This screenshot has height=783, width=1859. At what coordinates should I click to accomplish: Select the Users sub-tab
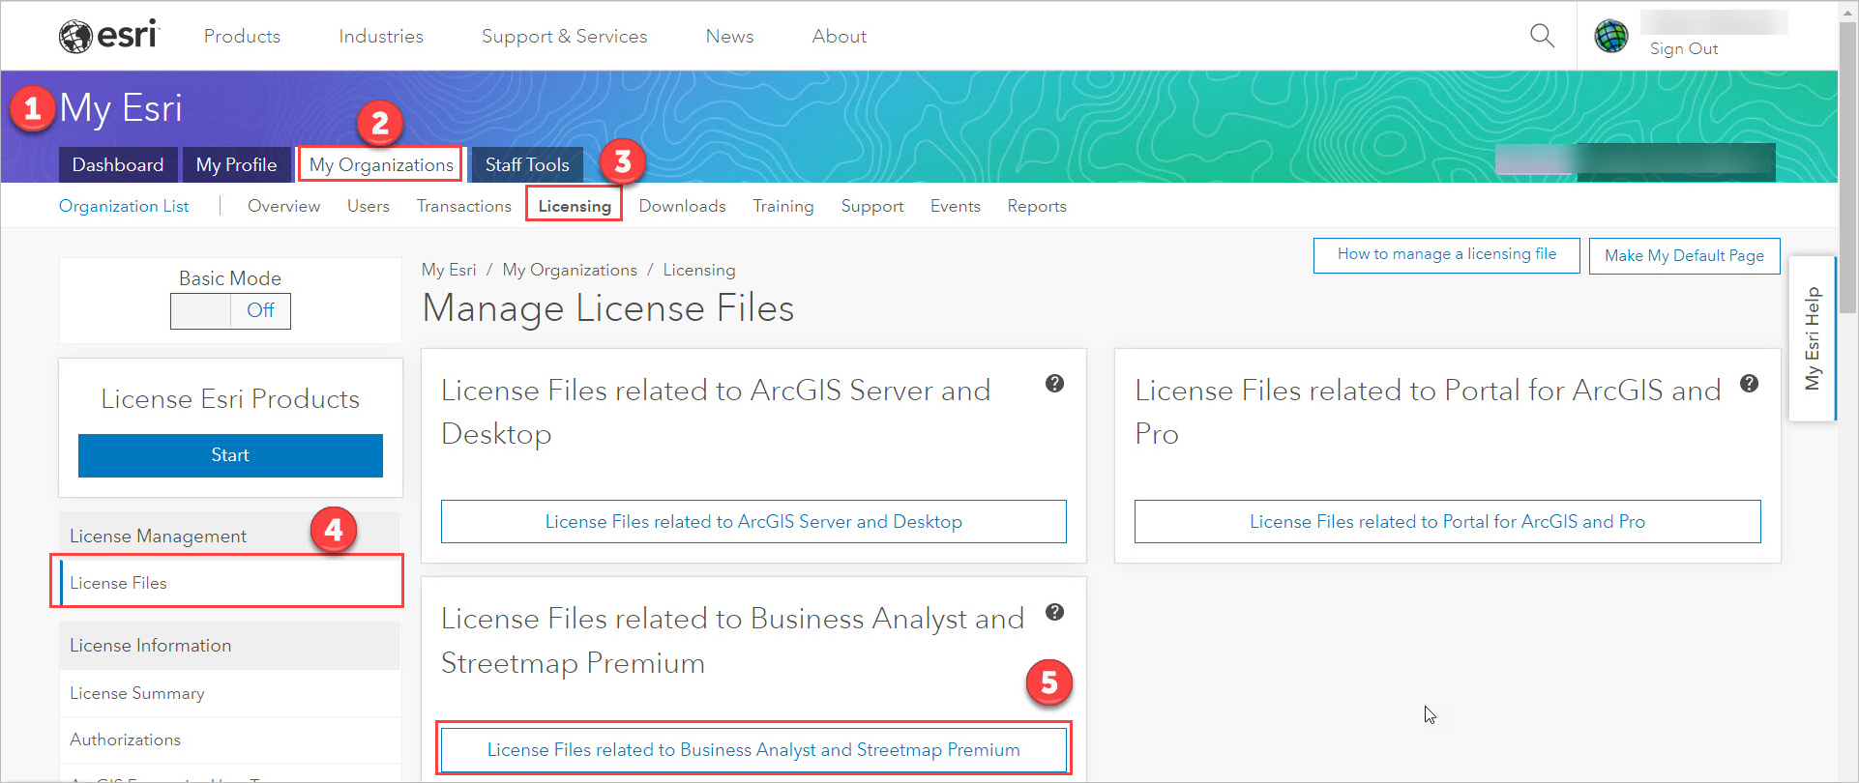pyautogui.click(x=369, y=206)
